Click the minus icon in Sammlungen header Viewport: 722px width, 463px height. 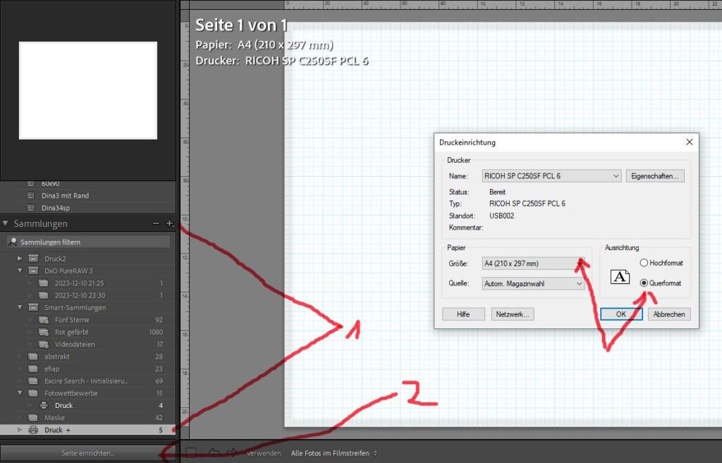(x=156, y=223)
